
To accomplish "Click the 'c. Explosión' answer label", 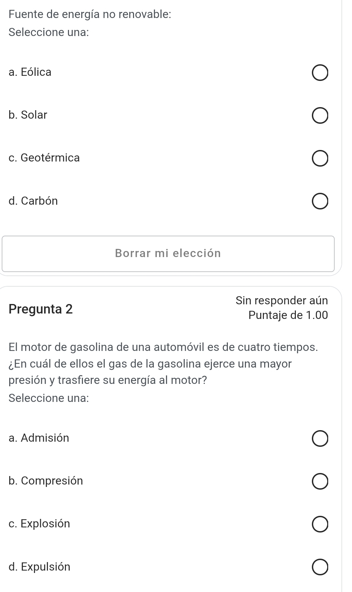I will 39,523.
